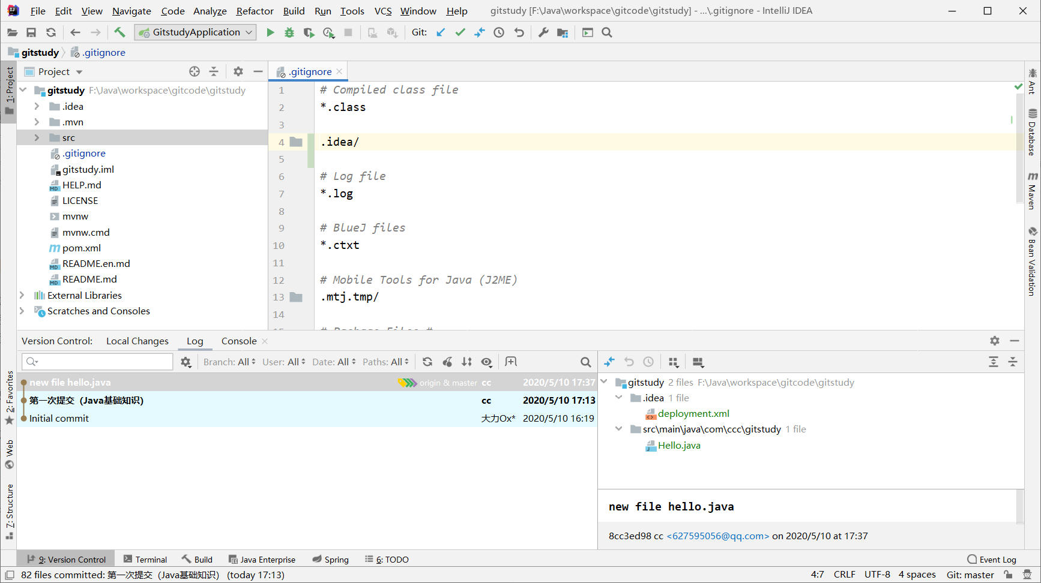Expand the src folder in Project tree
This screenshot has height=583, width=1041.
coord(37,137)
